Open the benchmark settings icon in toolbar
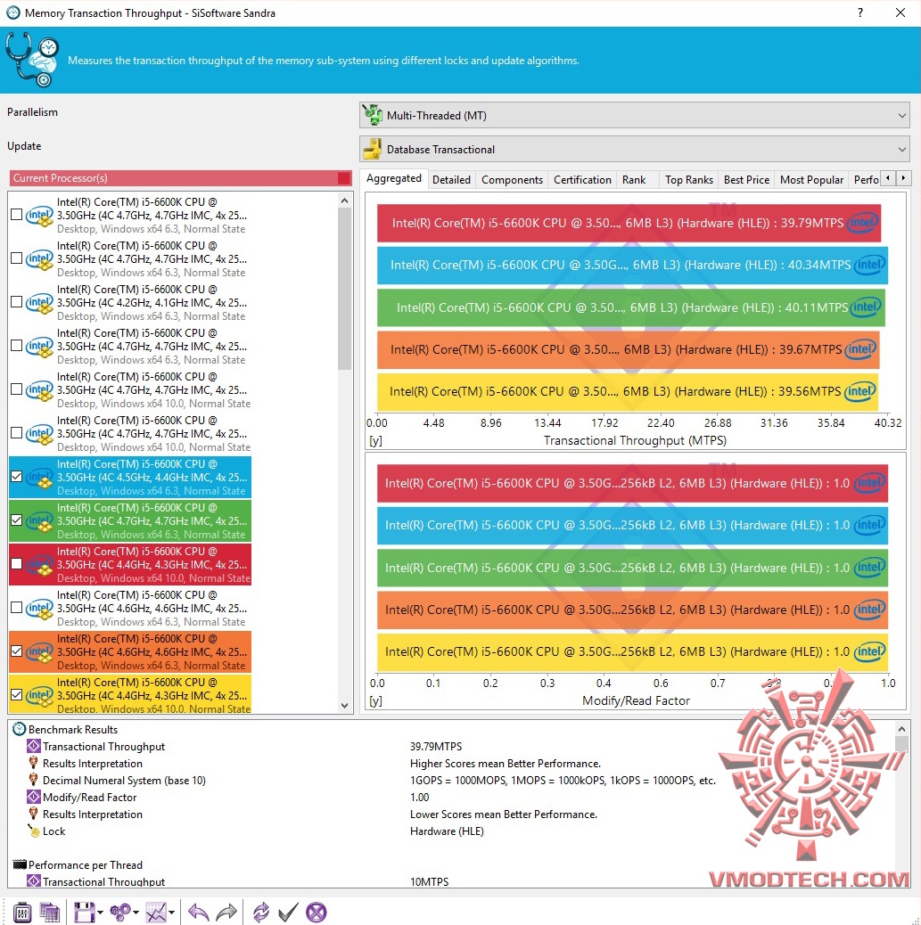The image size is (921, 925). coord(22,912)
